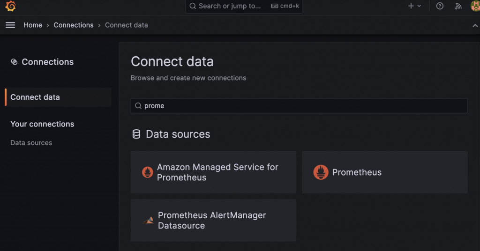This screenshot has width=480, height=251.
Task: Select Connect data in sidebar
Action: 35,97
